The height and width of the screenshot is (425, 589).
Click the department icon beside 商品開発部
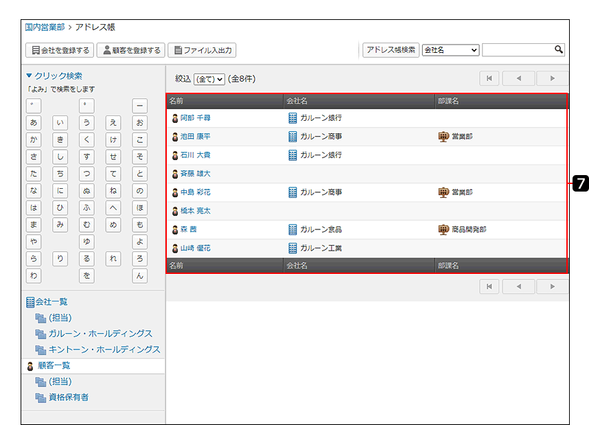pyautogui.click(x=443, y=229)
